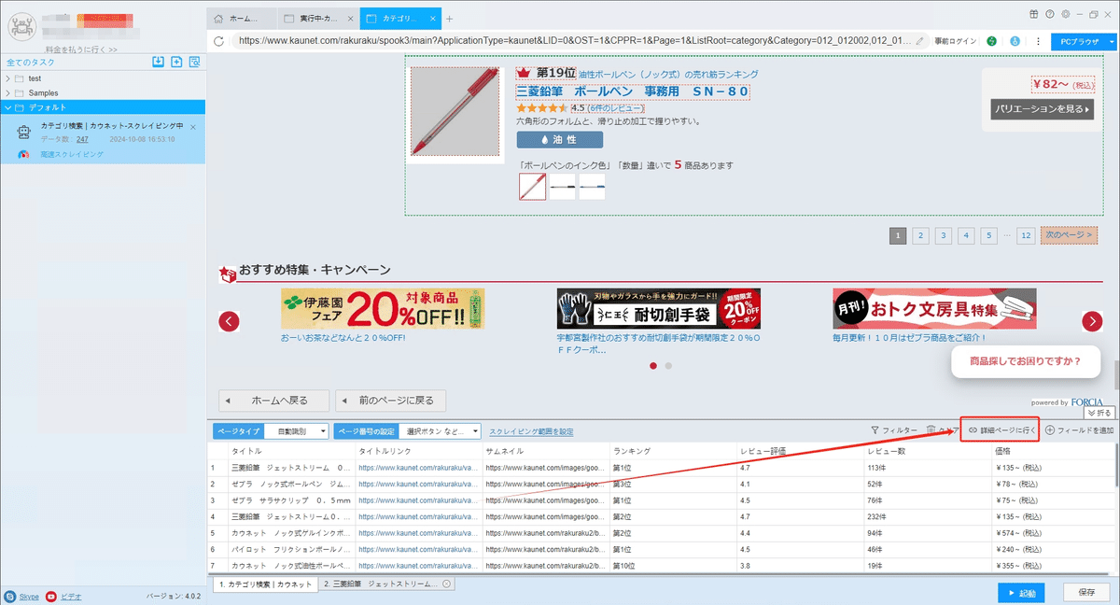Screen dimensions: 1120x605
Task: Click the ビデオ video link icon
Action: (63, 596)
